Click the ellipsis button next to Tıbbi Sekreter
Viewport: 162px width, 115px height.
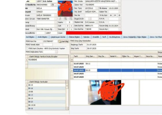coord(56,19)
